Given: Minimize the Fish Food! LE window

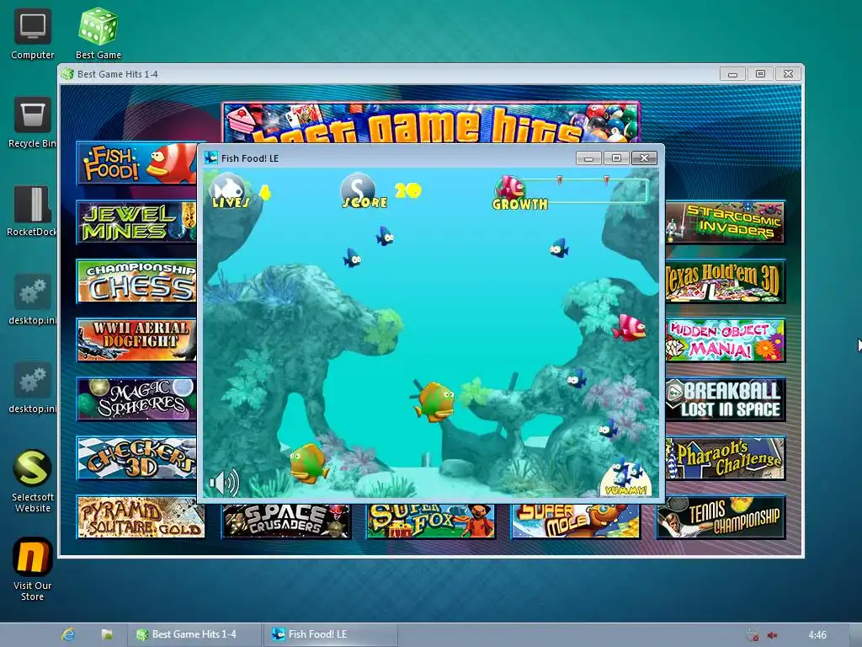Looking at the screenshot, I should point(588,158).
